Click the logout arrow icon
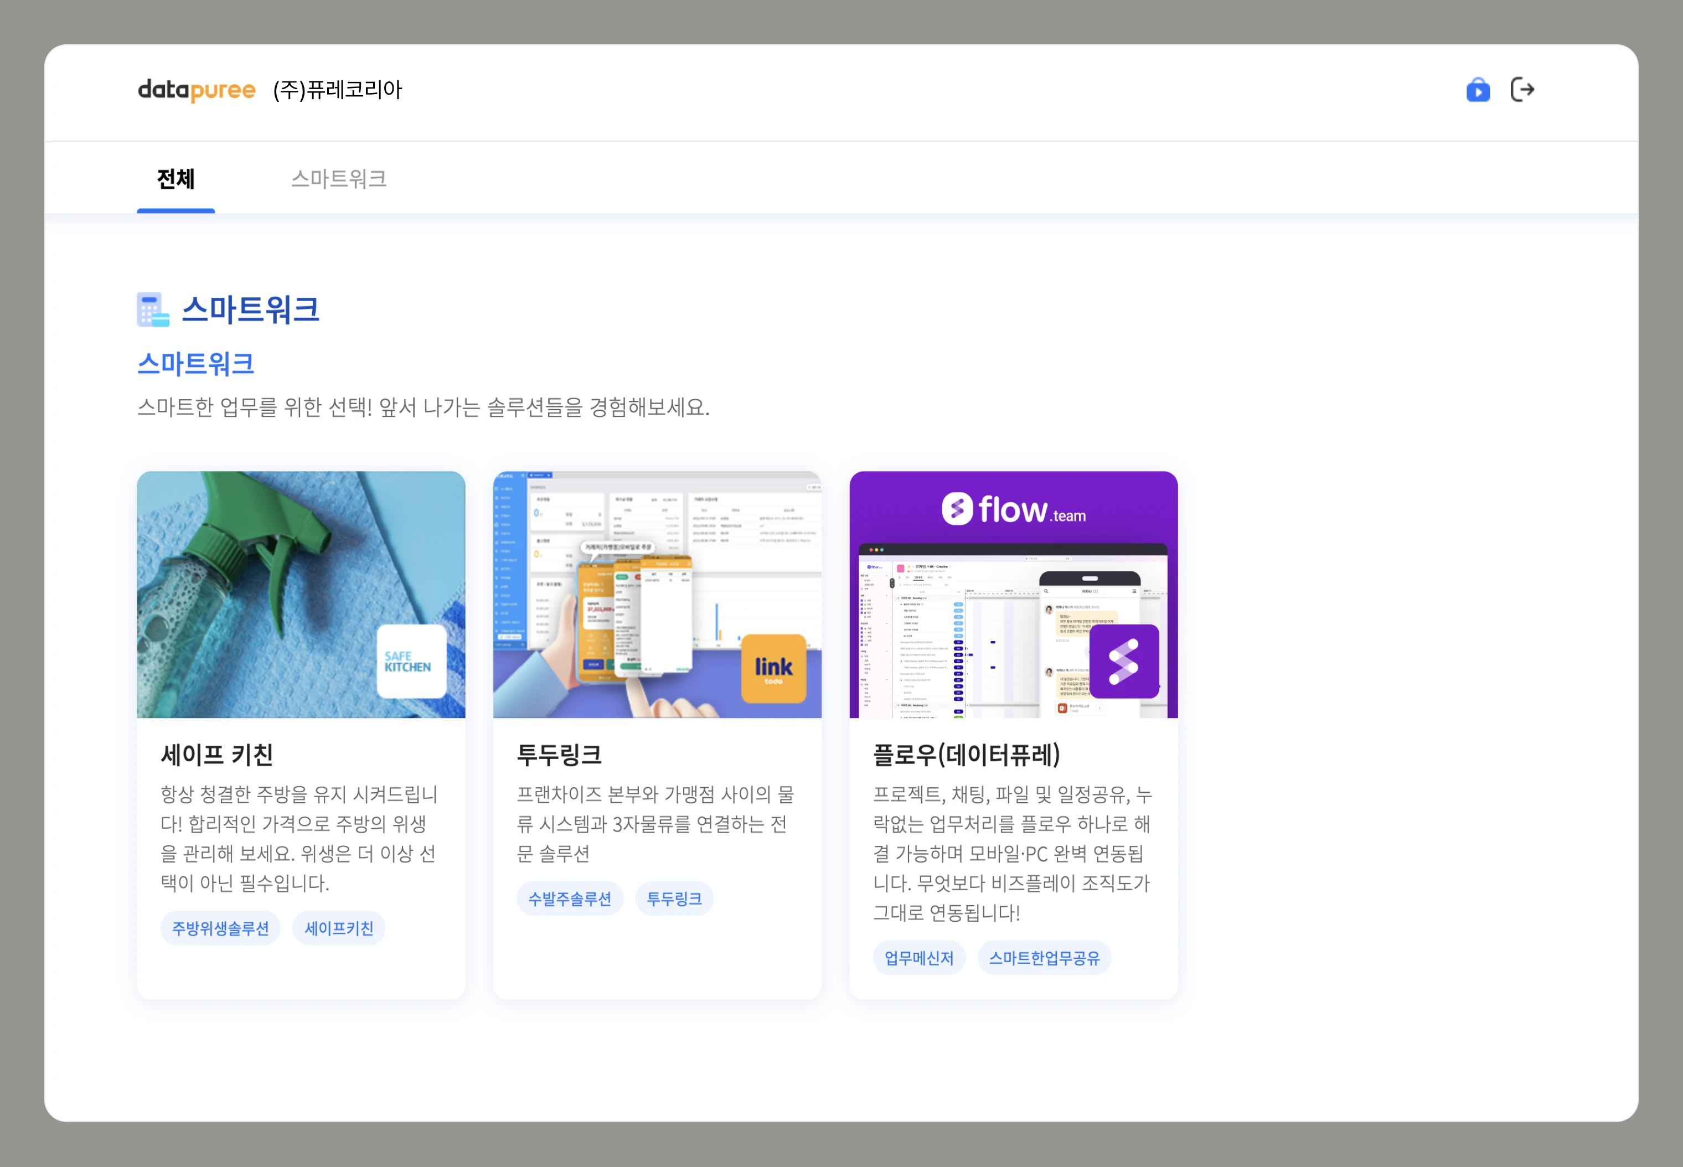Viewport: 1683px width, 1167px height. pyautogui.click(x=1522, y=90)
